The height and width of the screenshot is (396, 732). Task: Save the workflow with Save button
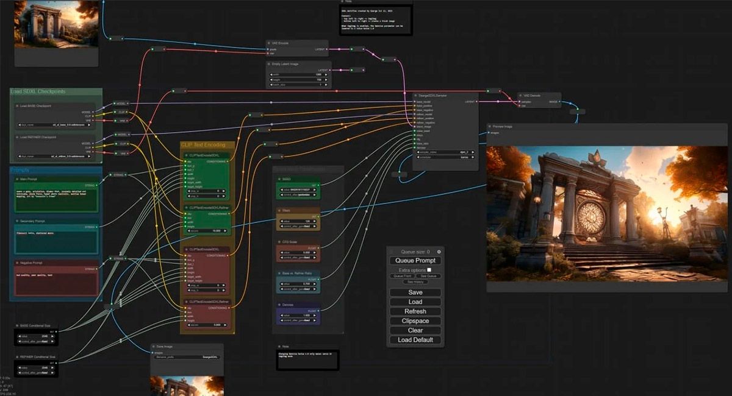click(415, 292)
